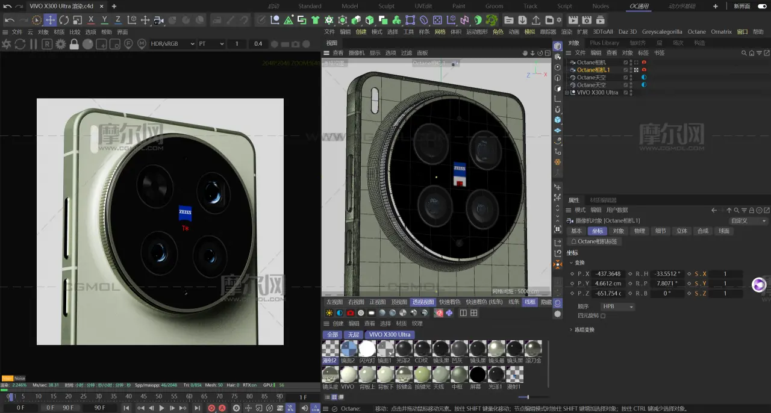Click the Octane相机标签 button
Image resolution: width=771 pixels, height=413 pixels.
click(x=595, y=241)
